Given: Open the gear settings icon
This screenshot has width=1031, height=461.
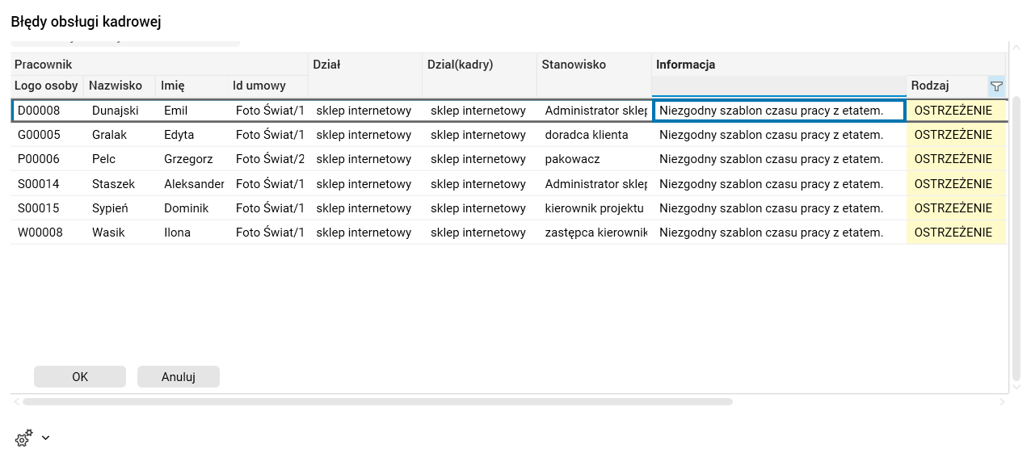Looking at the screenshot, I should 23,438.
